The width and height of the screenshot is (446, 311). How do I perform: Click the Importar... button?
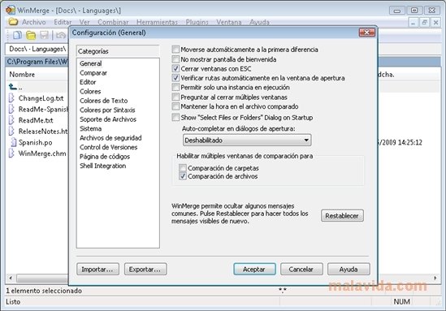97,270
